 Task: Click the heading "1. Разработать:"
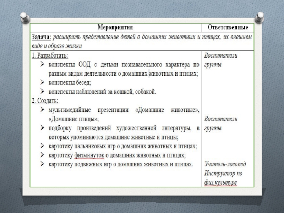click(x=50, y=55)
